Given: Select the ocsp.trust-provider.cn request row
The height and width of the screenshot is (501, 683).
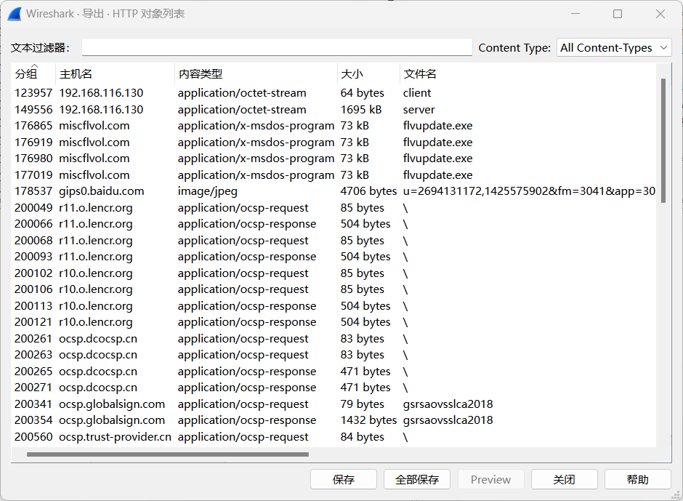Looking at the screenshot, I should (x=218, y=437).
